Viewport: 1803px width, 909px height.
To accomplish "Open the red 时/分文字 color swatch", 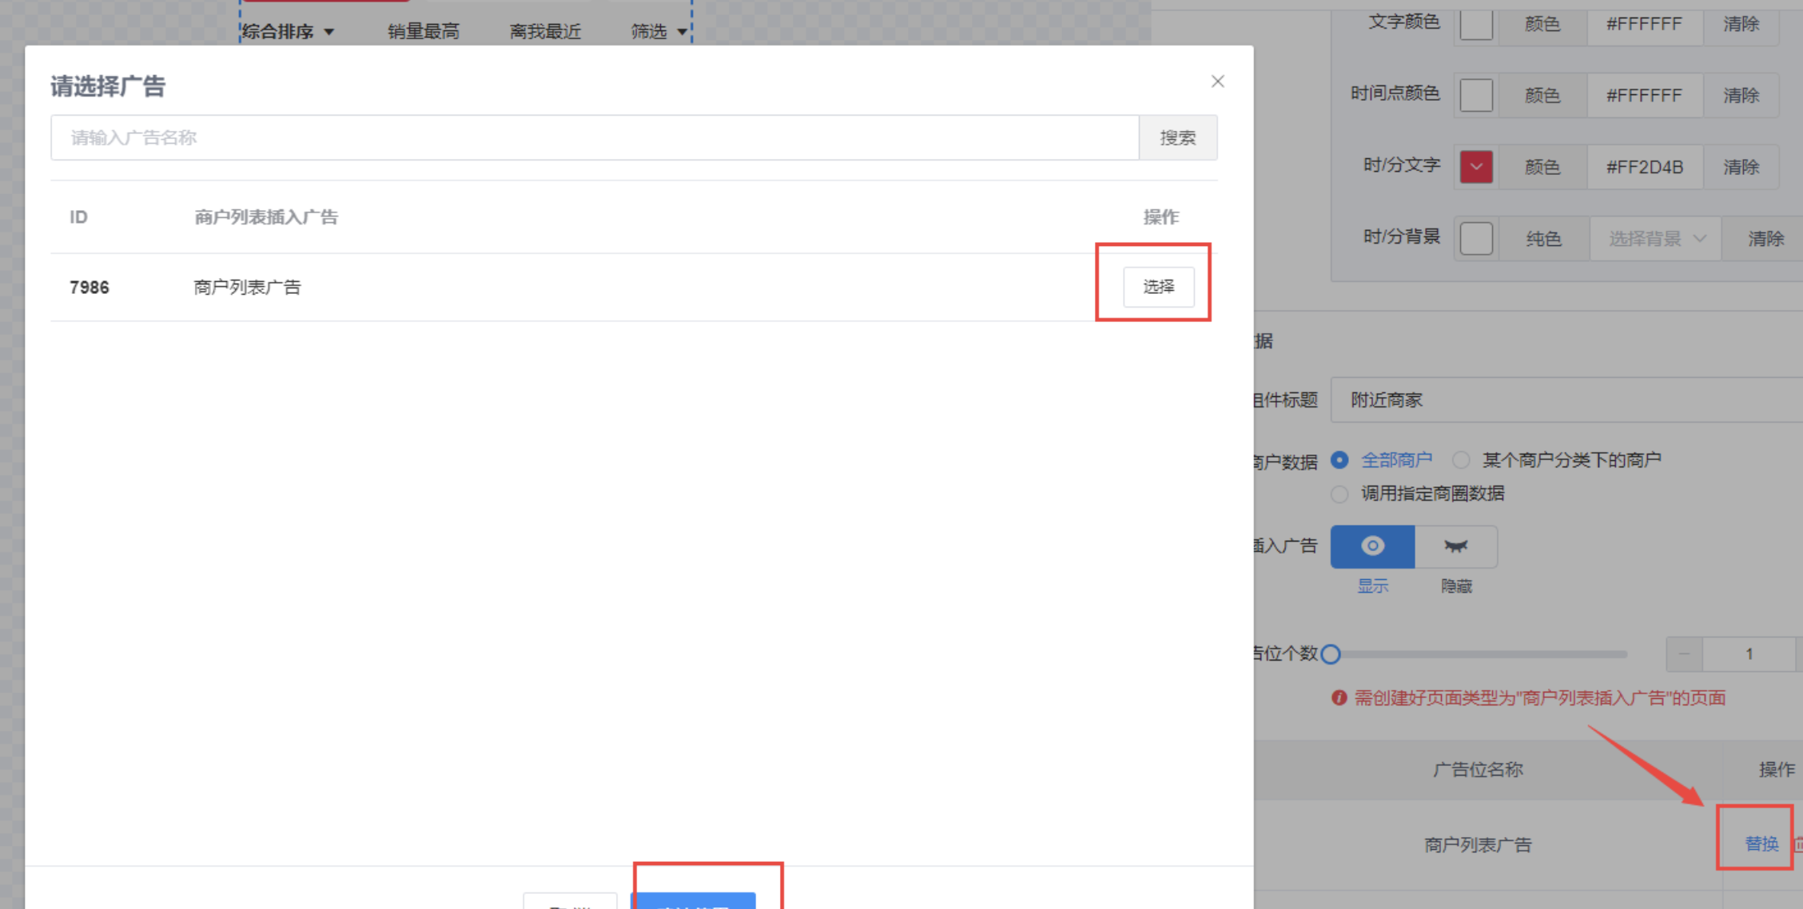I will 1476,167.
